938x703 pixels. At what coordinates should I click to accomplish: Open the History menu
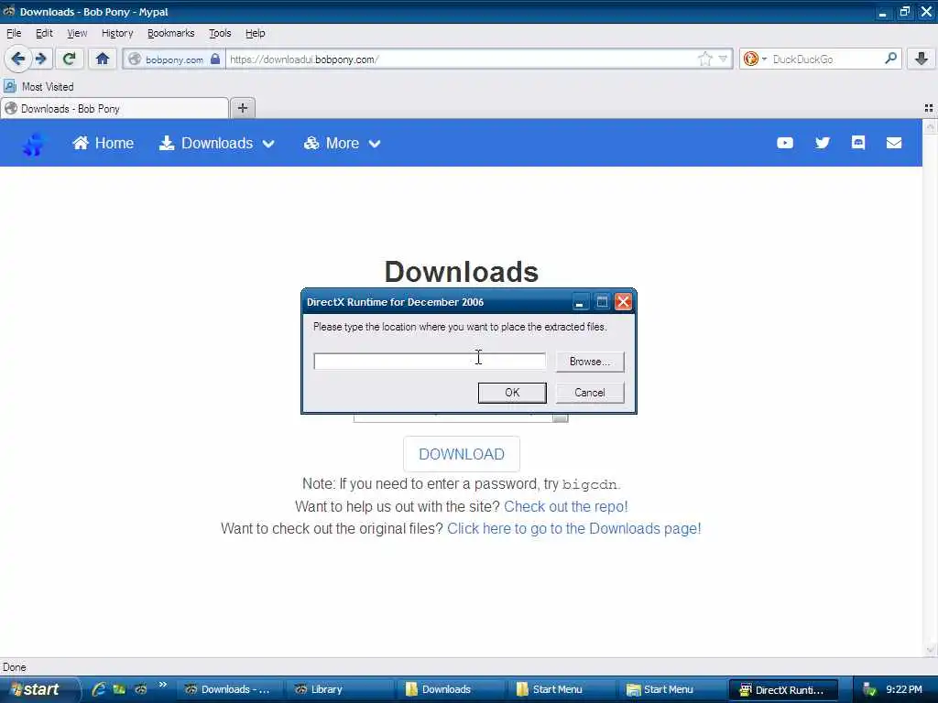117,34
